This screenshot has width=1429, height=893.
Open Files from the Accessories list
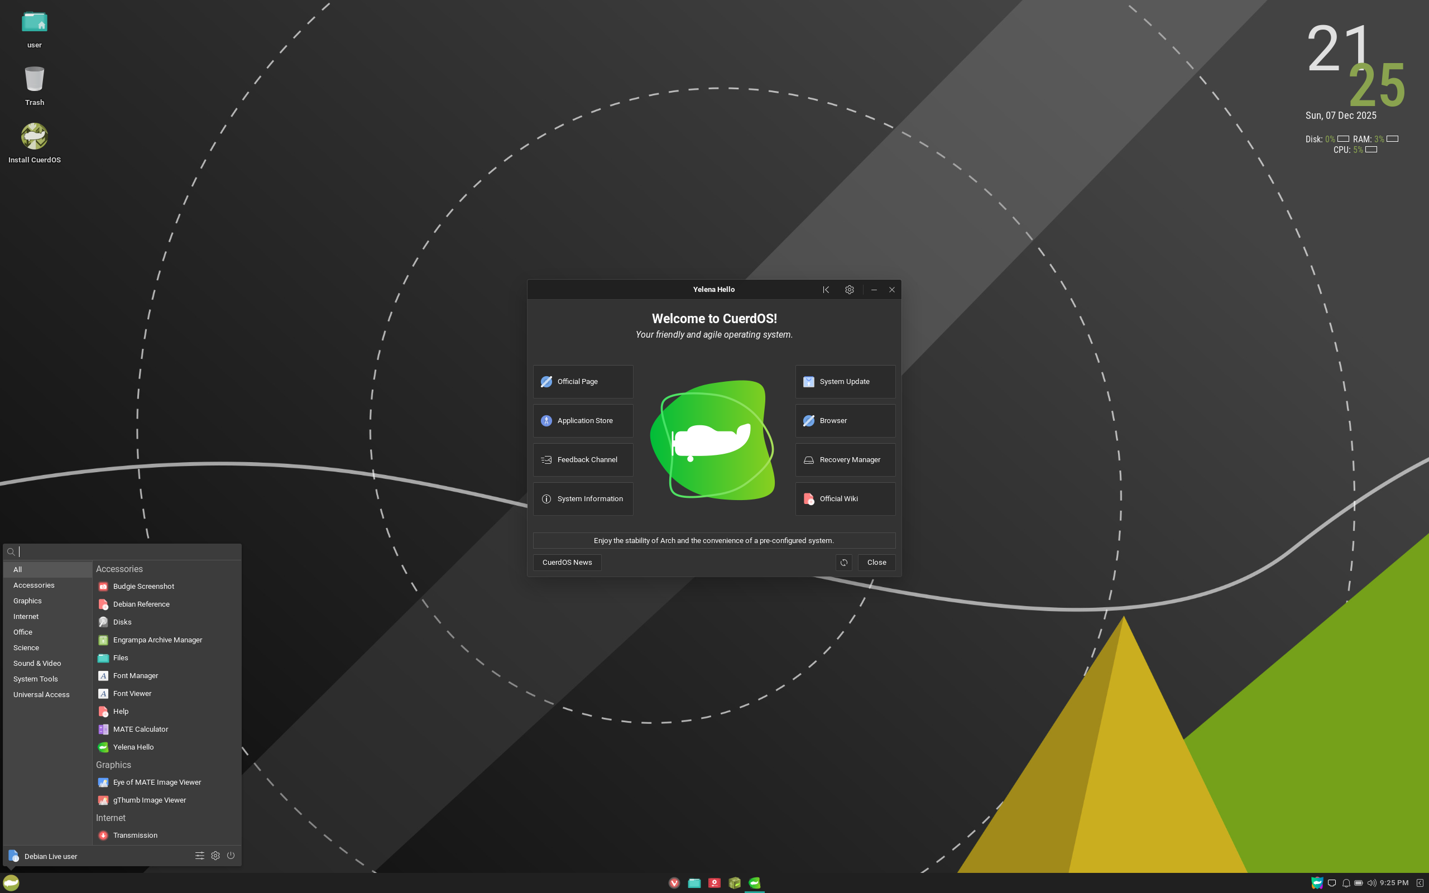click(166, 658)
